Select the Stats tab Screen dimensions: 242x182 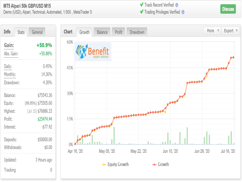pyautogui.click(x=21, y=32)
